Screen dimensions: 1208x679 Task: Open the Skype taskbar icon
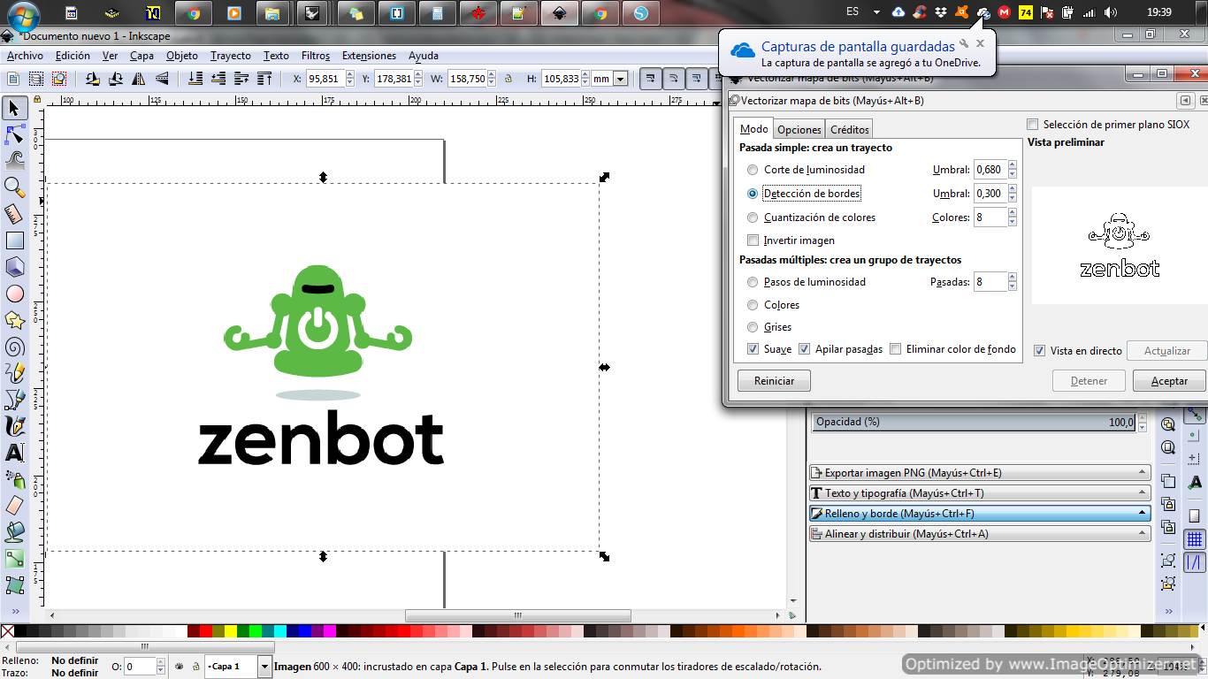pos(641,13)
